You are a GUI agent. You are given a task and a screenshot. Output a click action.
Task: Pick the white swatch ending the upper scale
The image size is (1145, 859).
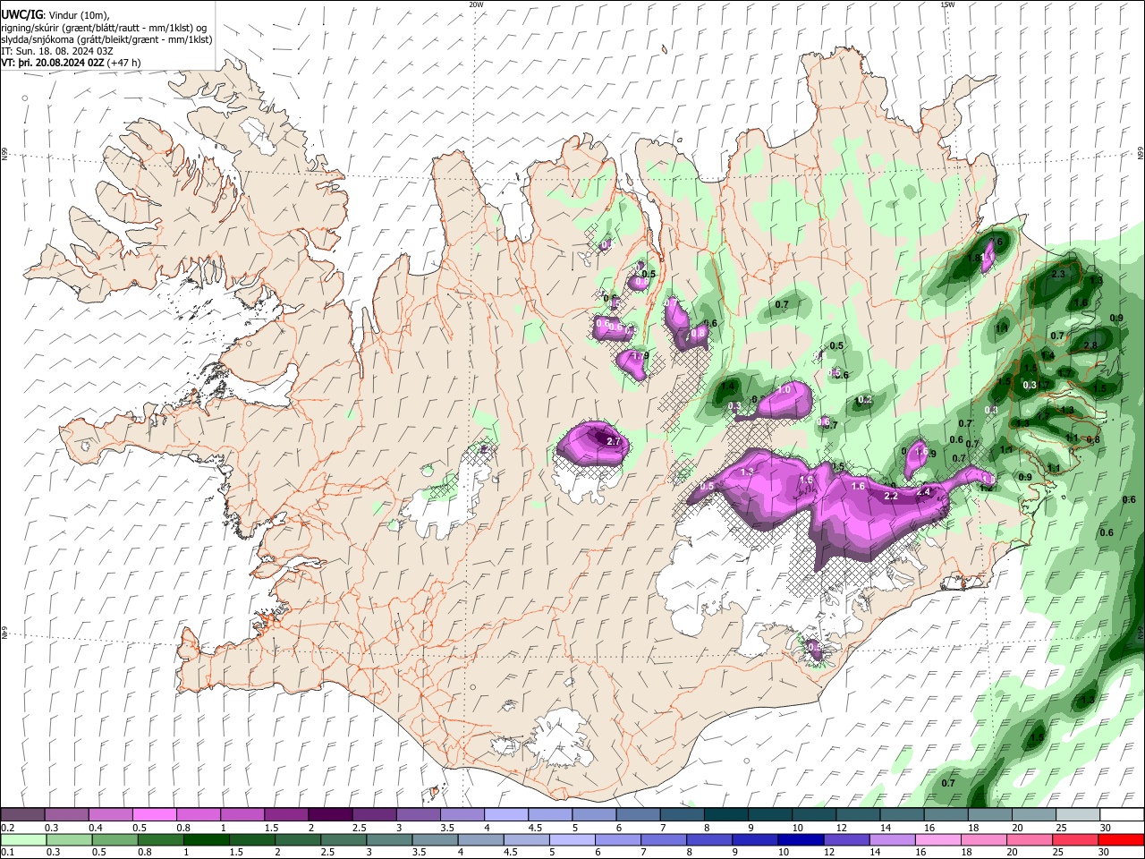[x=1121, y=814]
